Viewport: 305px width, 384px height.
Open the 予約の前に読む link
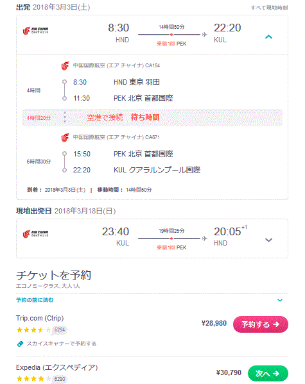(x=35, y=300)
